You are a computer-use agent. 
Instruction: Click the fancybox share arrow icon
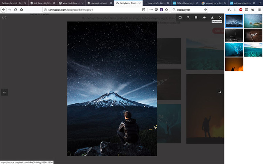(204, 17)
